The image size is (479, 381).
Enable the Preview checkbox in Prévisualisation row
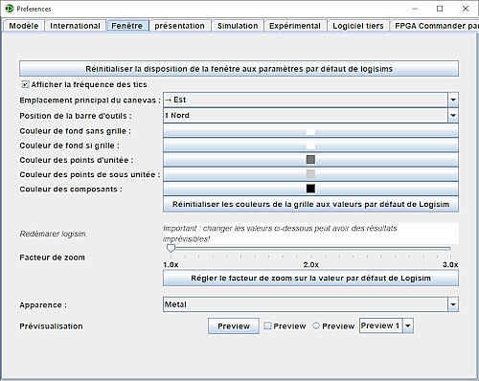[267, 325]
